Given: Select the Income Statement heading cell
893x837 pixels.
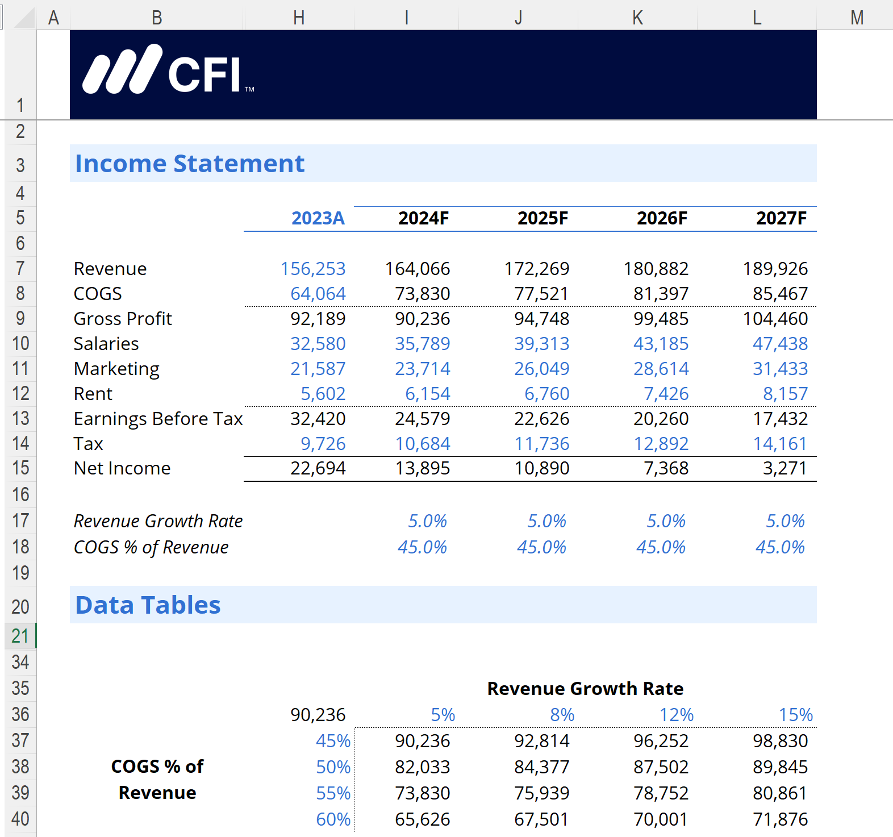Looking at the screenshot, I should coord(443,163).
